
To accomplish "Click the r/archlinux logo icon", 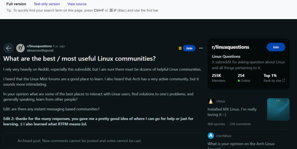I will [x=210, y=136].
